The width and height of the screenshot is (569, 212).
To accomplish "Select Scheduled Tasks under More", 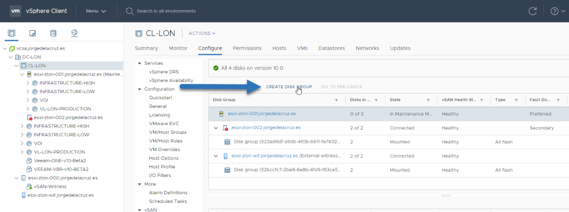I will point(168,201).
